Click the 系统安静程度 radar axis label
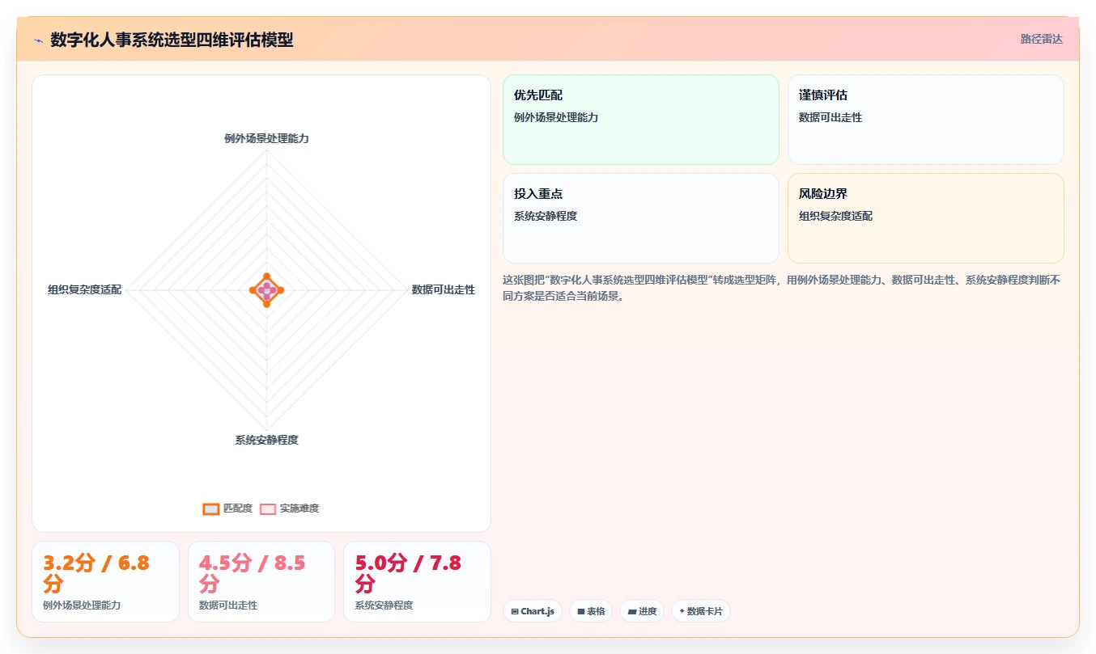 [266, 440]
